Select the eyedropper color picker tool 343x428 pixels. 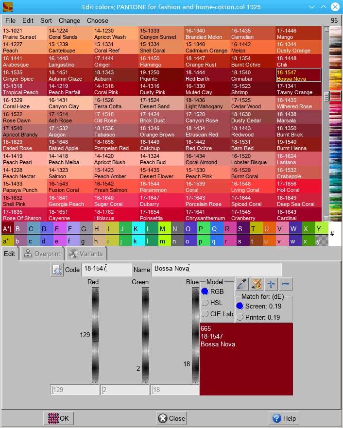242,284
